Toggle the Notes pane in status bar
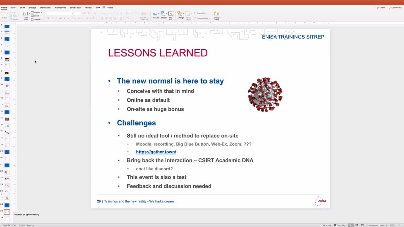This screenshot has height=227, width=404. (326, 225)
